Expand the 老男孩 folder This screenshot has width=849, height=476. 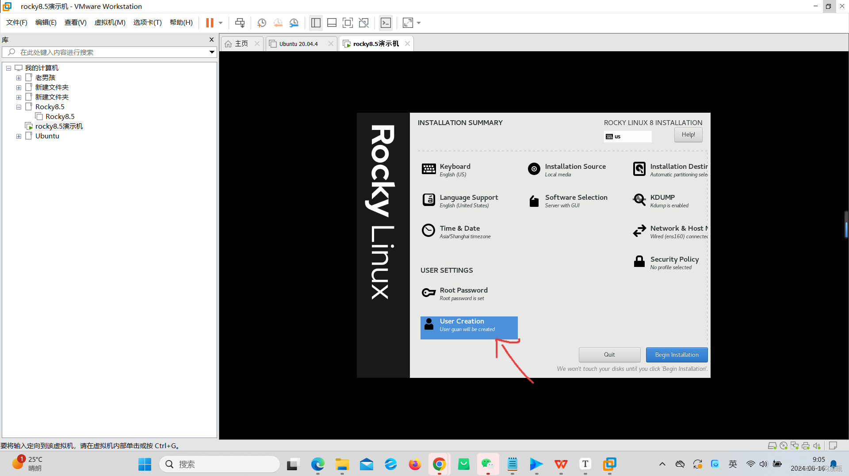coord(19,78)
